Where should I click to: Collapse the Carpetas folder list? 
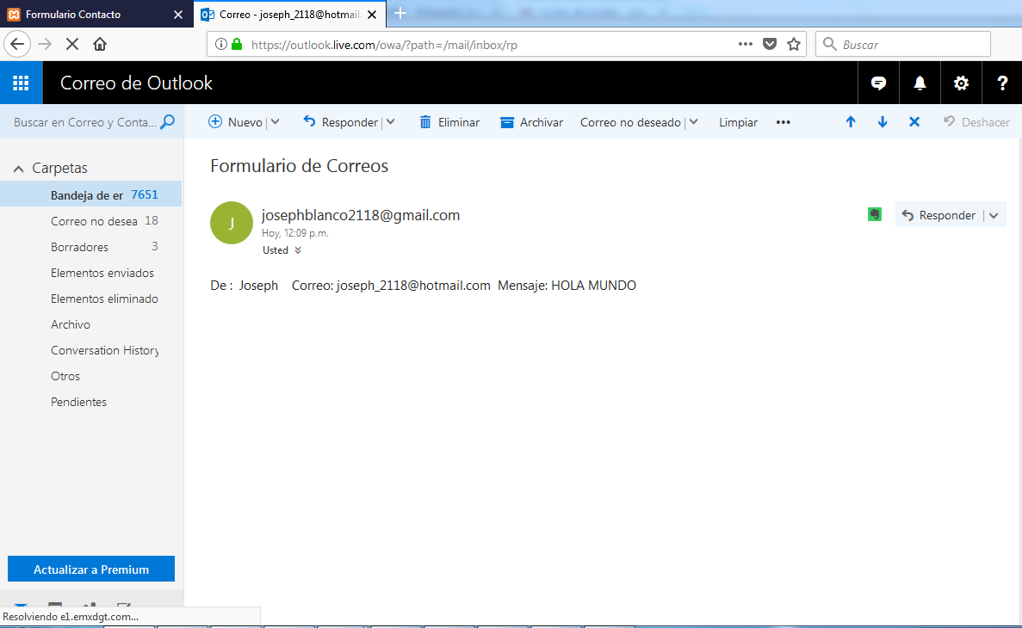18,169
